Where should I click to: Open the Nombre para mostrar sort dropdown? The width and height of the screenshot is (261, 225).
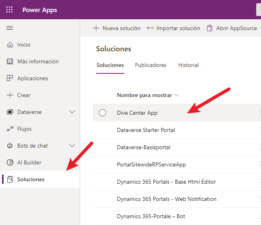[x=177, y=95]
